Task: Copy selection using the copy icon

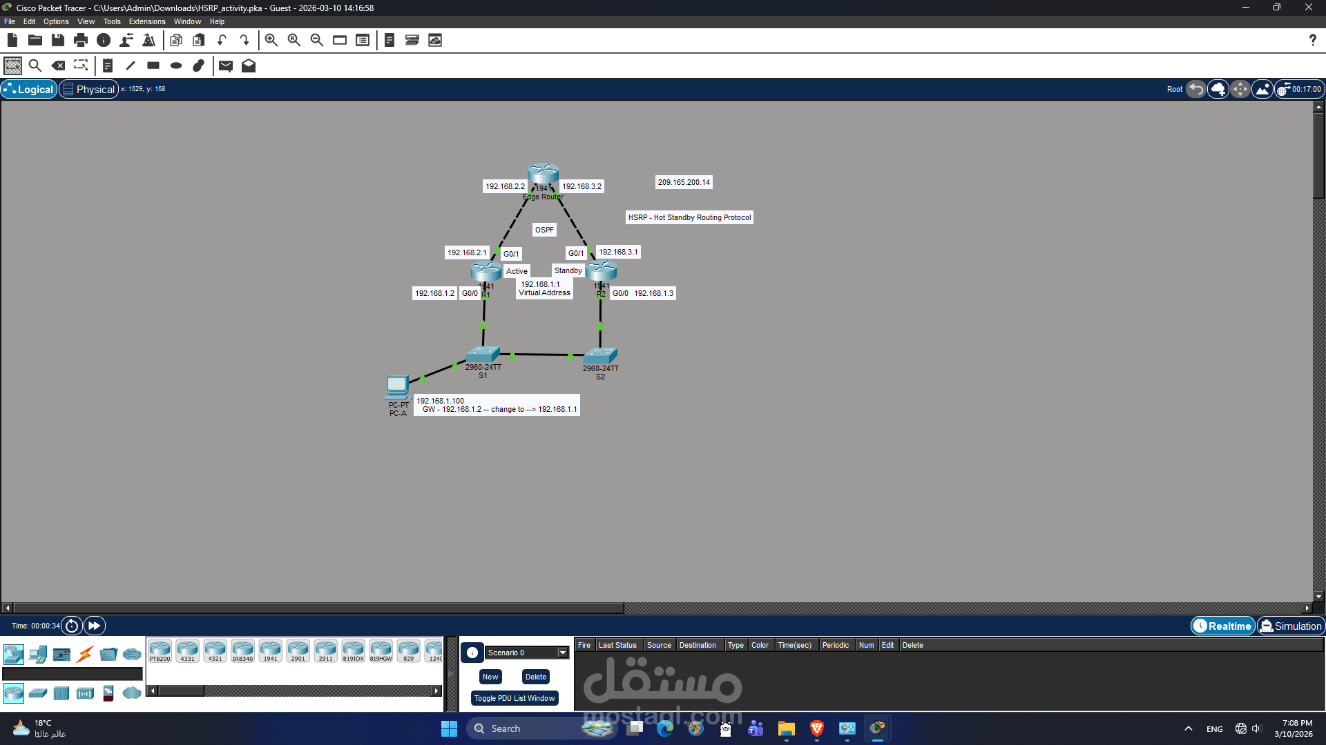Action: 176,40
